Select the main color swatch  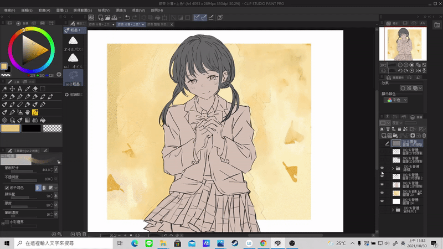(11, 128)
